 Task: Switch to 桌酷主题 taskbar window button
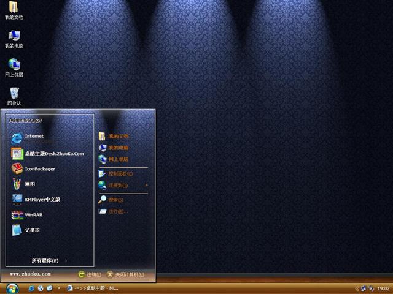click(93, 288)
